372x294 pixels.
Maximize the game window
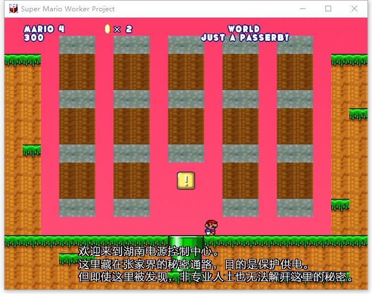pyautogui.click(x=328, y=8)
